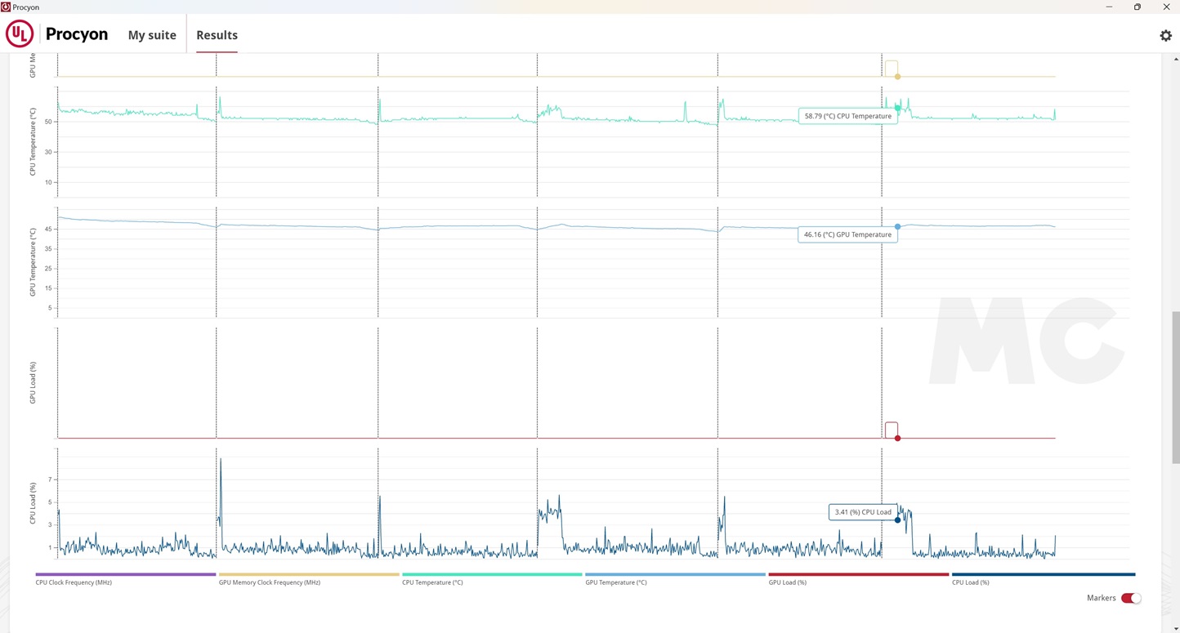This screenshot has width=1180, height=633.
Task: Toggle the Markers switch off
Action: pyautogui.click(x=1131, y=598)
